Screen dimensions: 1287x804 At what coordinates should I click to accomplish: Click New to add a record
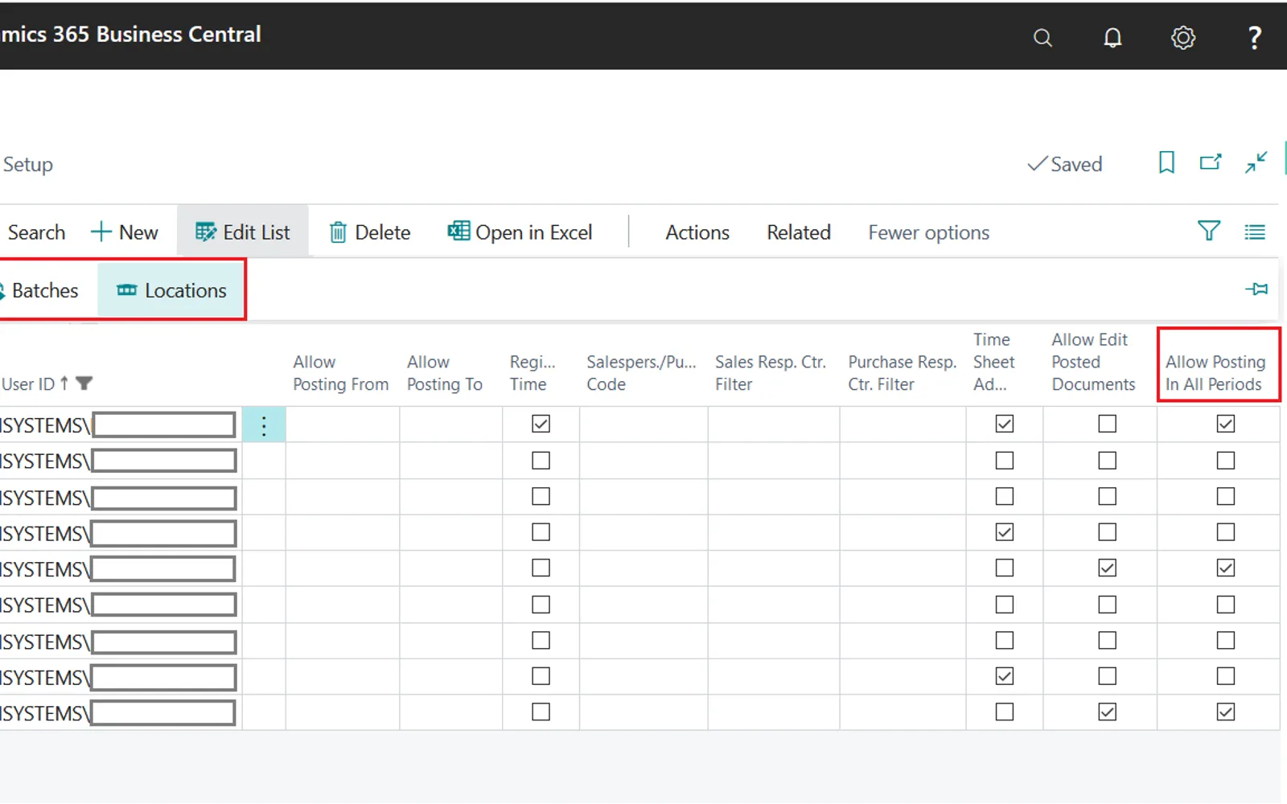coord(125,232)
